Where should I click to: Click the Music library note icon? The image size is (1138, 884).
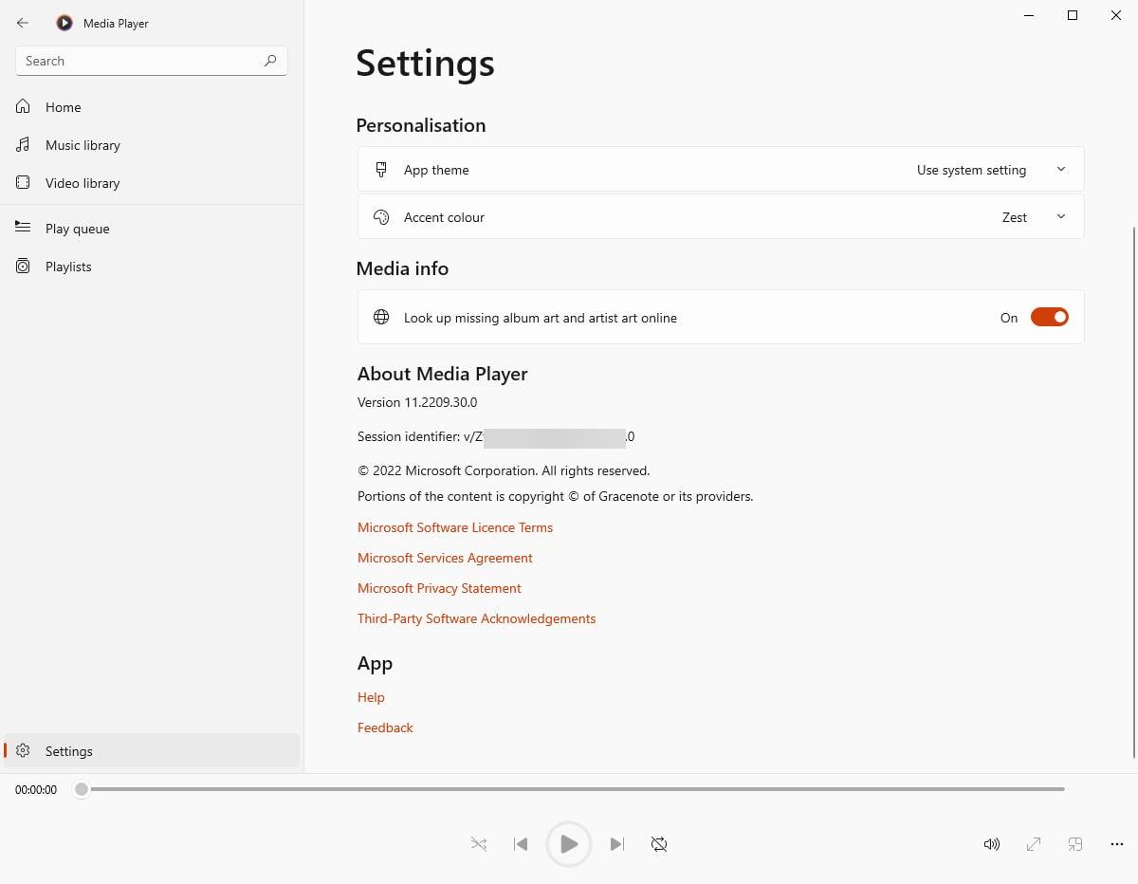tap(23, 144)
